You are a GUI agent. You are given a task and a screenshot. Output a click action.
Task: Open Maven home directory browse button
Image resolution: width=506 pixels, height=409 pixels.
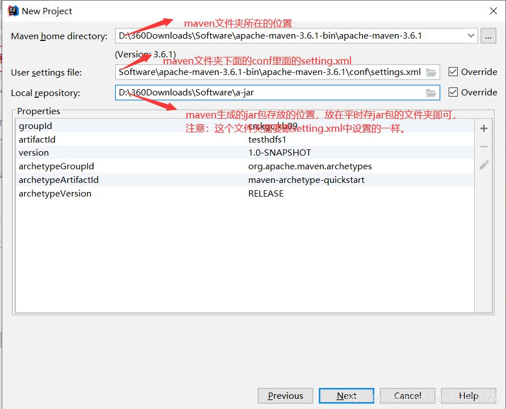tap(488, 36)
